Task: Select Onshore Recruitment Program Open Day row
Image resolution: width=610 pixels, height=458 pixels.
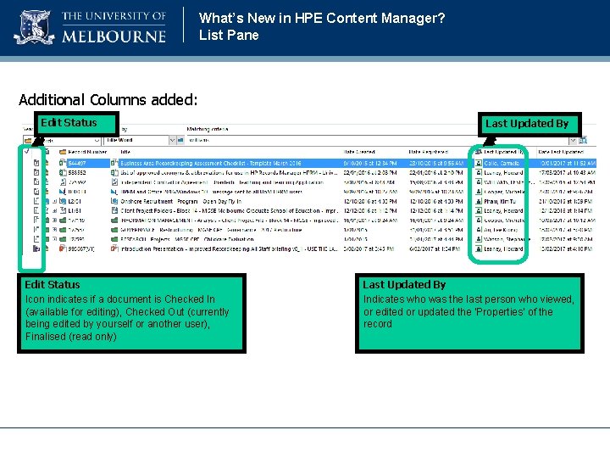Action: (181, 201)
